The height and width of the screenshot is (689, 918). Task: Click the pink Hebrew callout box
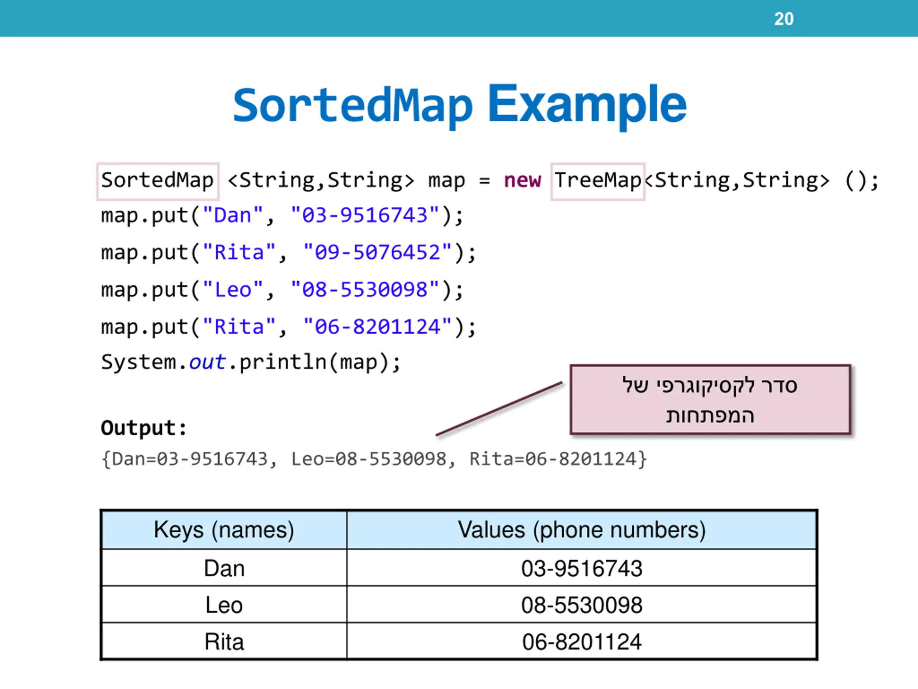[x=710, y=399]
